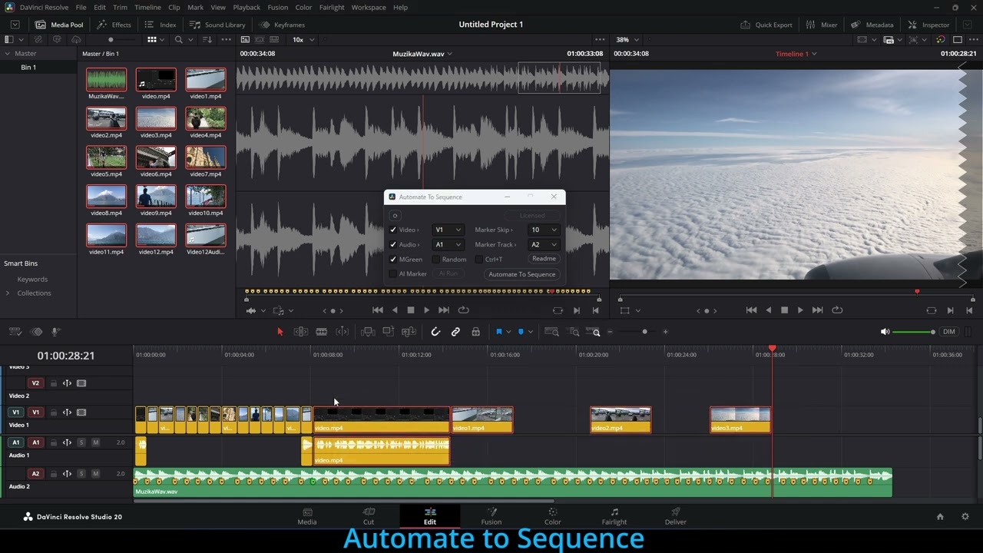Click refresh icon in Automate To Sequence
The image size is (983, 553).
(395, 216)
